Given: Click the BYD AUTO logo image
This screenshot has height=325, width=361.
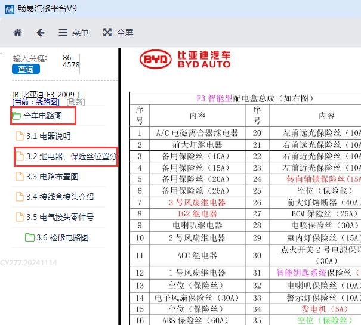Looking at the screenshot, I should (x=185, y=60).
